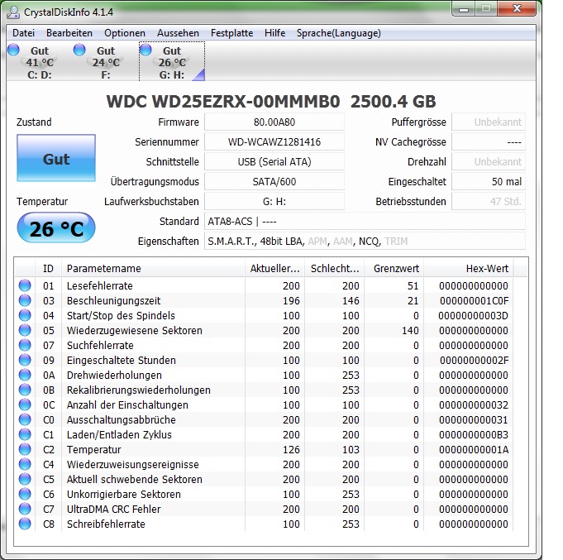Select the F: disk tab

point(106,62)
